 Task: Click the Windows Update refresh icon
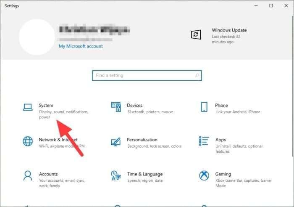tap(196, 35)
